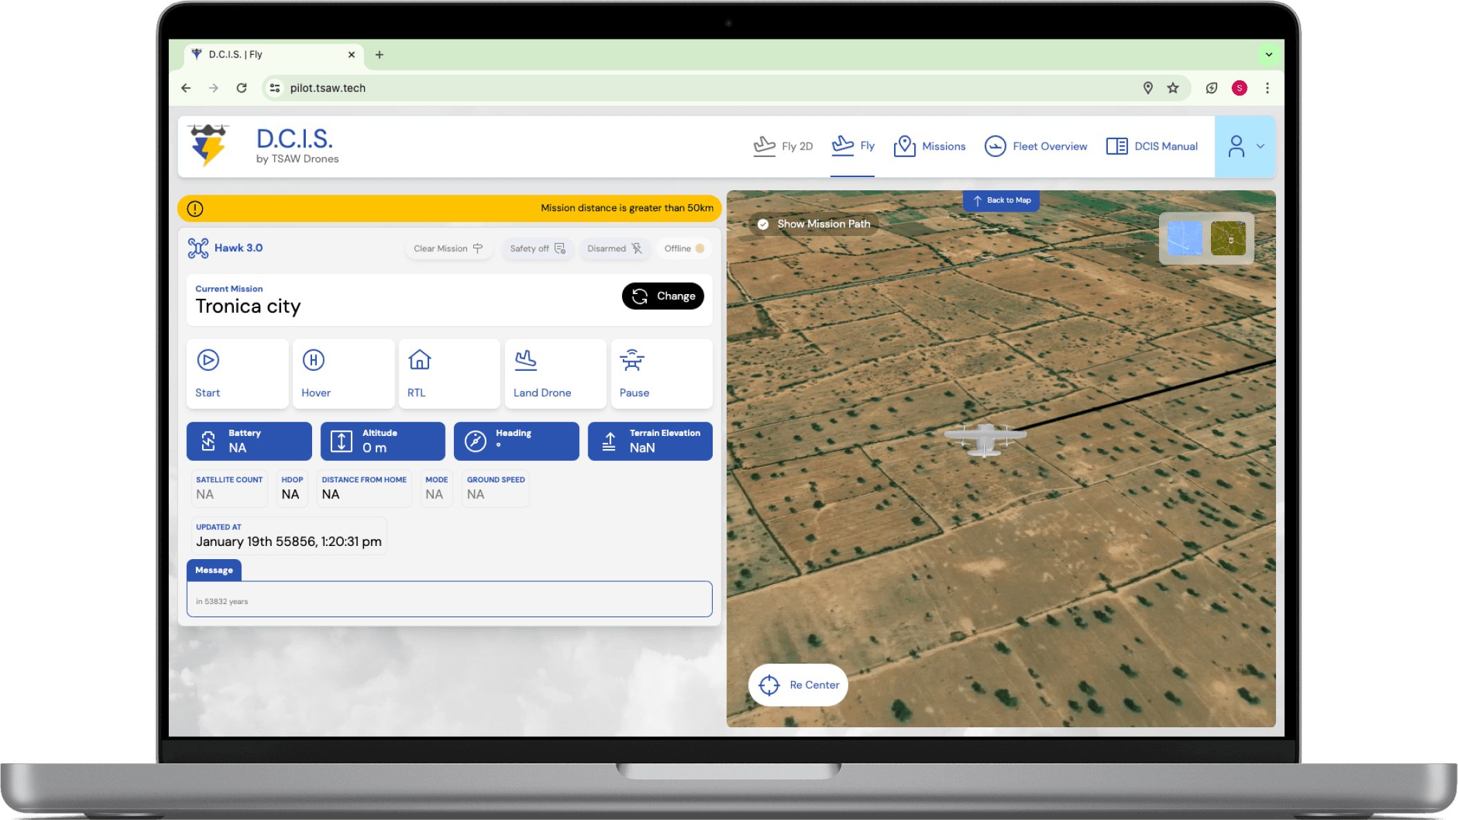Toggle Show Mission Path checkbox
The width and height of the screenshot is (1458, 820).
pyautogui.click(x=763, y=224)
